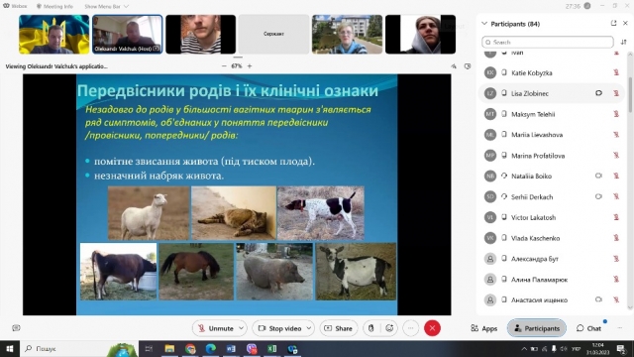The width and height of the screenshot is (634, 357).
Task: Open the Chat panel
Action: click(588, 328)
